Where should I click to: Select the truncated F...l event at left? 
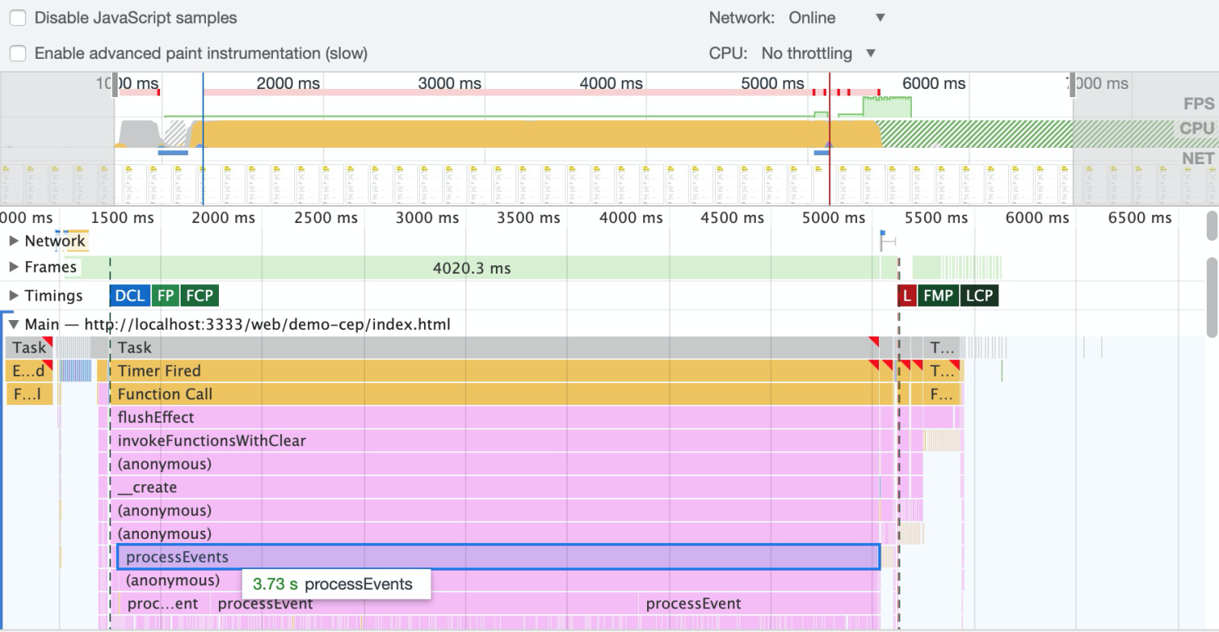point(29,394)
